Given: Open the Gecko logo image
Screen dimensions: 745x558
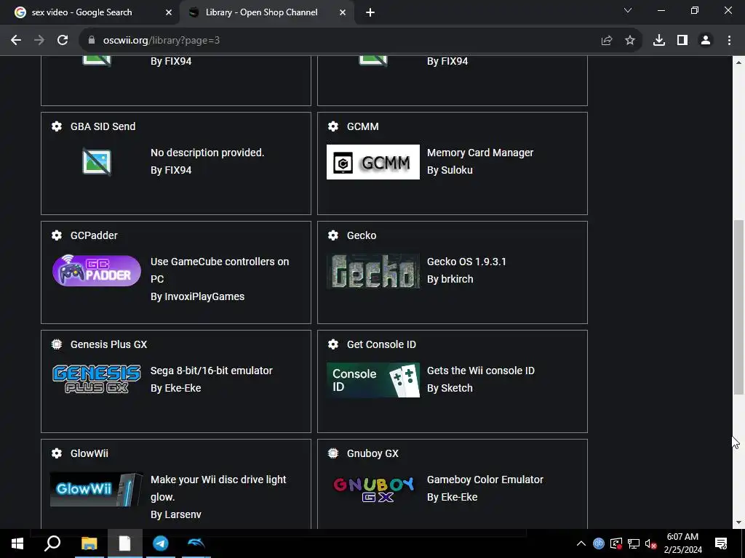Looking at the screenshot, I should (x=373, y=271).
